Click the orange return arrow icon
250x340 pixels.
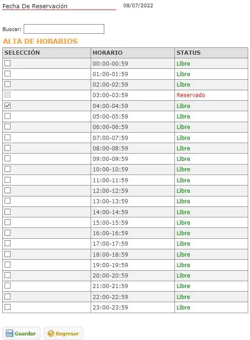point(51,333)
